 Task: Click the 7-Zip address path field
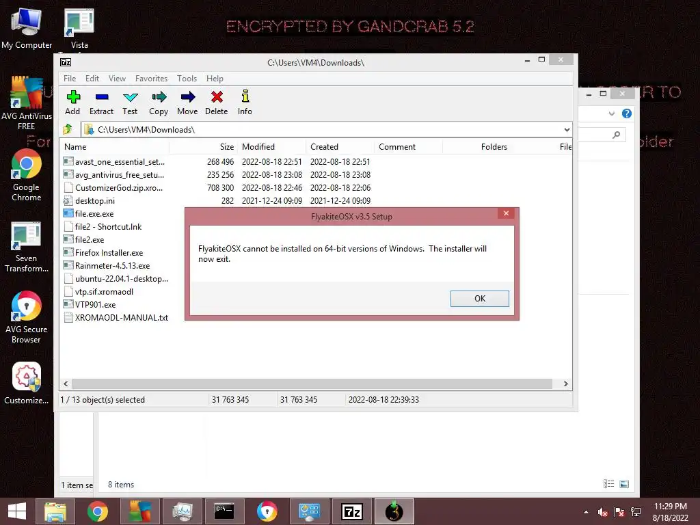coord(321,129)
